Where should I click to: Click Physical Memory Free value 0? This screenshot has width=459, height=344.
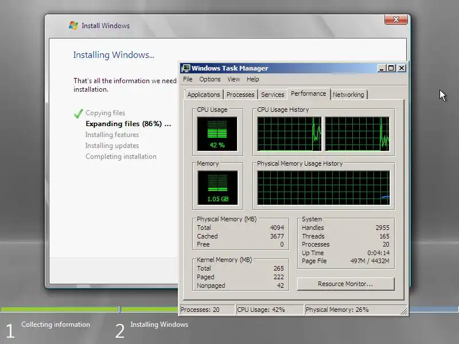[282, 244]
